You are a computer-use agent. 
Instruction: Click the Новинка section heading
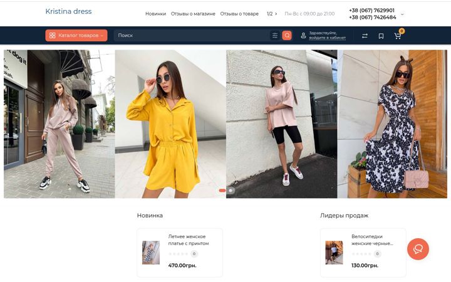click(150, 216)
